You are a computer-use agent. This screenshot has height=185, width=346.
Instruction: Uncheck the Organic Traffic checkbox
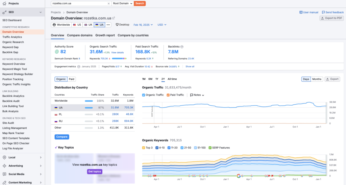click(144, 95)
